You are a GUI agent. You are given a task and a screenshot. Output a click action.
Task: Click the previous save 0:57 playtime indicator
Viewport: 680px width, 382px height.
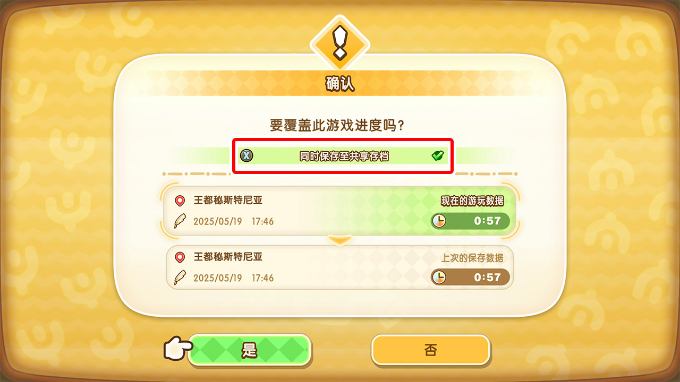click(470, 277)
